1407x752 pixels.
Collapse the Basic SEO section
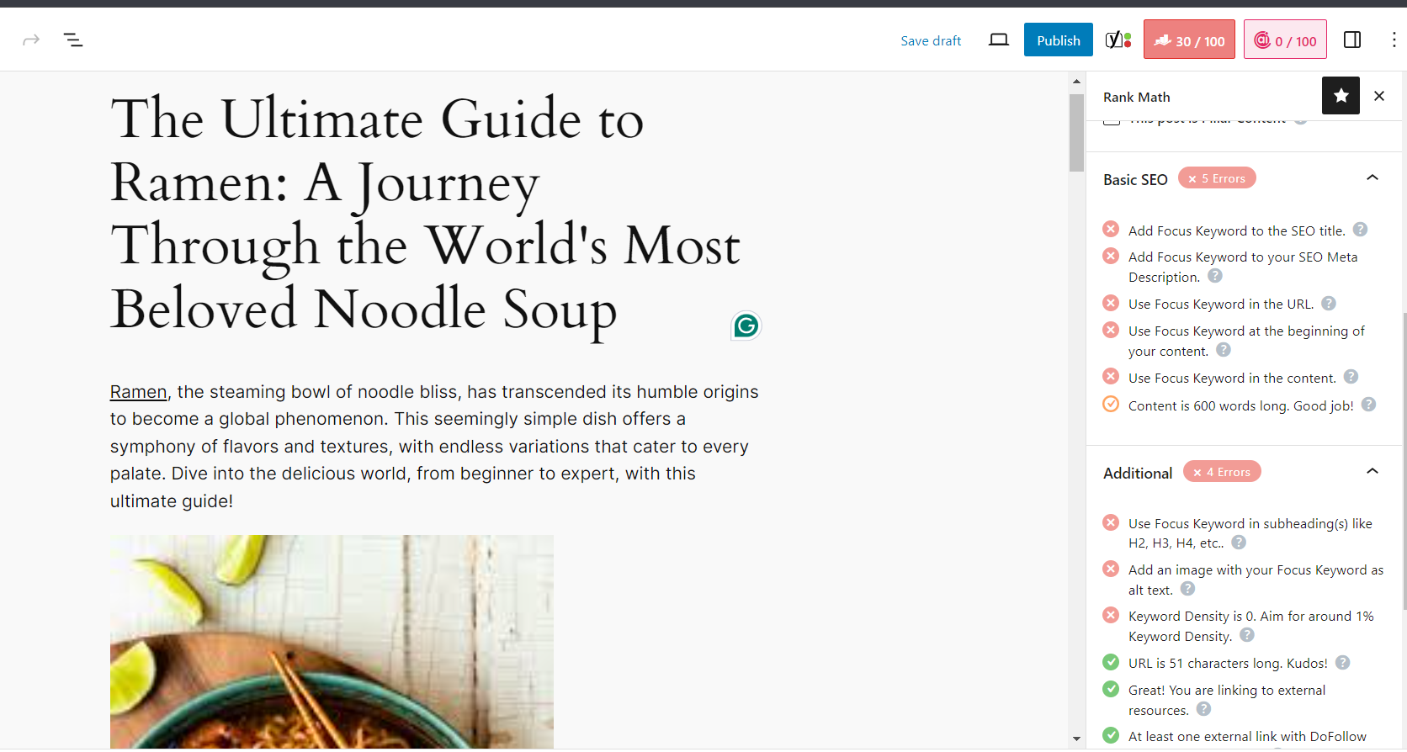pos(1372,177)
